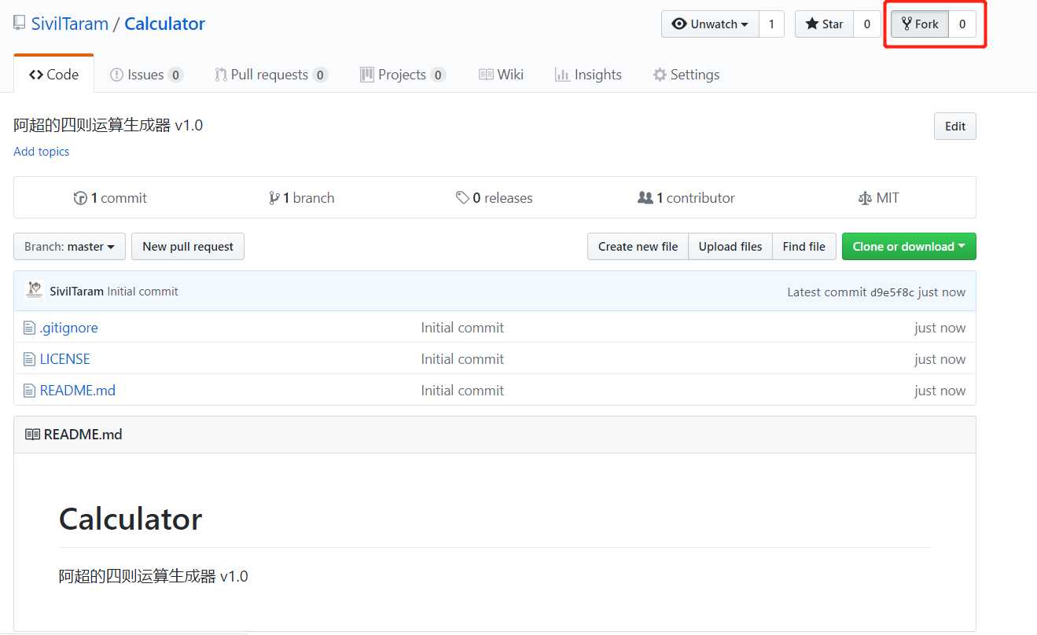1037x635 pixels.
Task: View the 1 branch list
Action: (x=302, y=198)
